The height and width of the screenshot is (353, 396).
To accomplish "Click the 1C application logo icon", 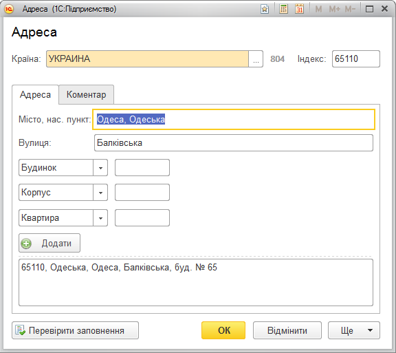I will (9, 9).
